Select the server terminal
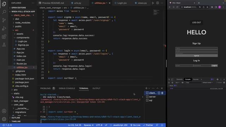The image size is (226, 127). coord(152,97)
